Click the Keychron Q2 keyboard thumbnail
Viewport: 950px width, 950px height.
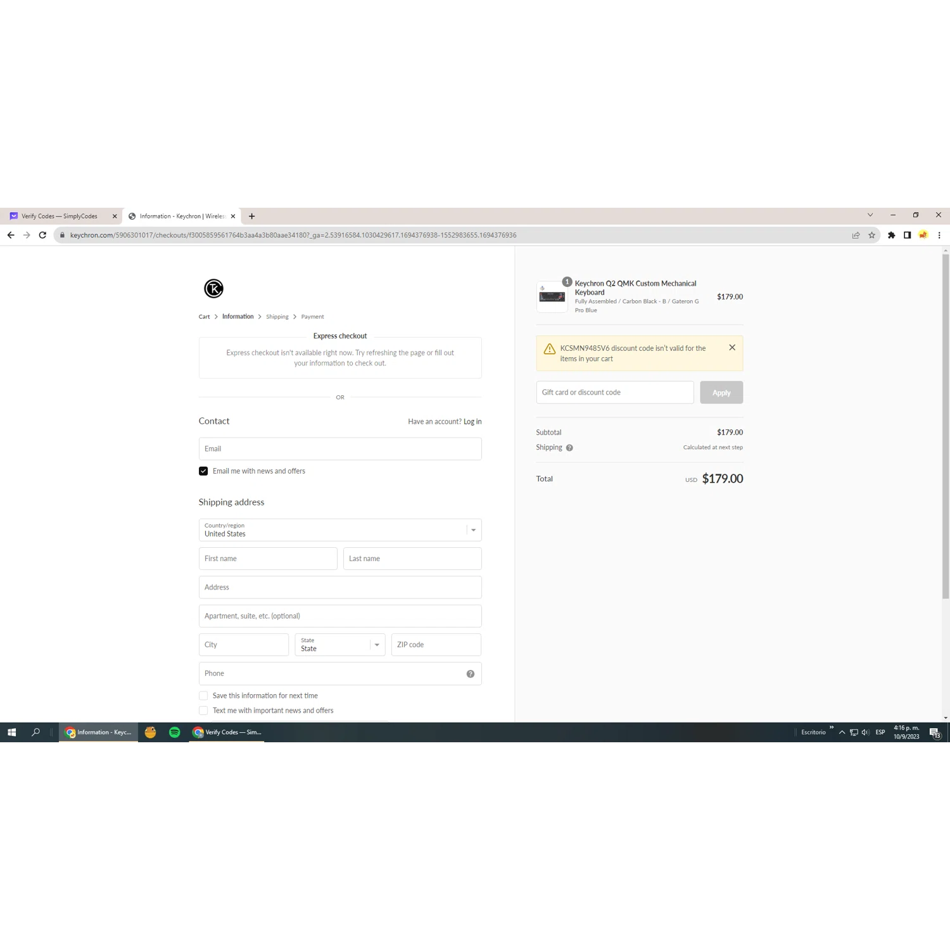[552, 297]
